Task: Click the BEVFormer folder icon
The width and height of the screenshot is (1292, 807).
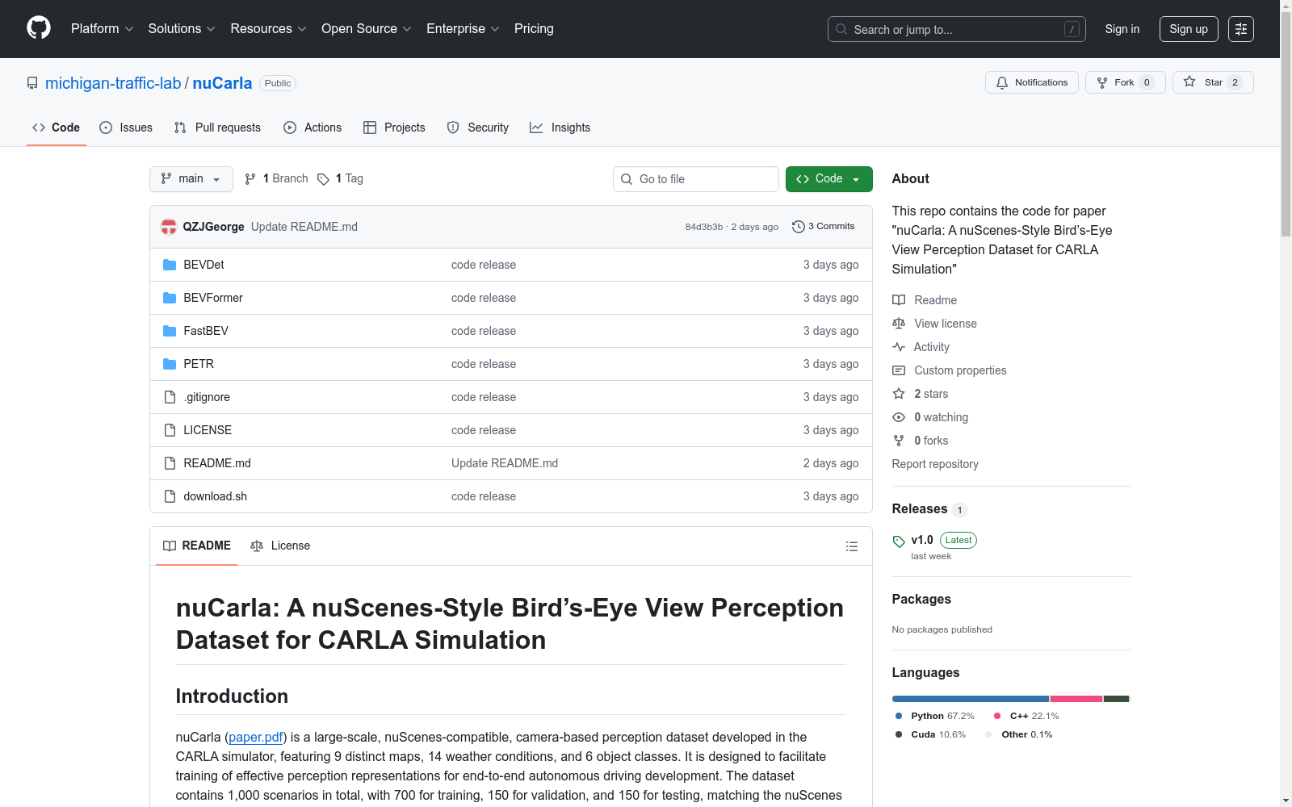Action: tap(170, 298)
